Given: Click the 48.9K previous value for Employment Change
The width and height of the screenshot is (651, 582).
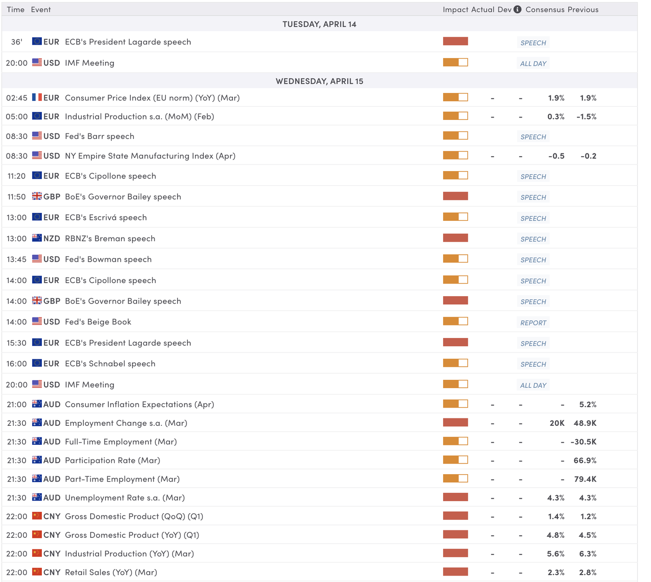Looking at the screenshot, I should pos(585,423).
